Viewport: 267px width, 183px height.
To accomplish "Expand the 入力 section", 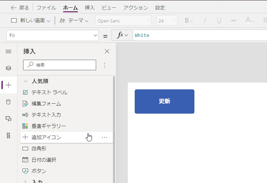I will pos(25,181).
